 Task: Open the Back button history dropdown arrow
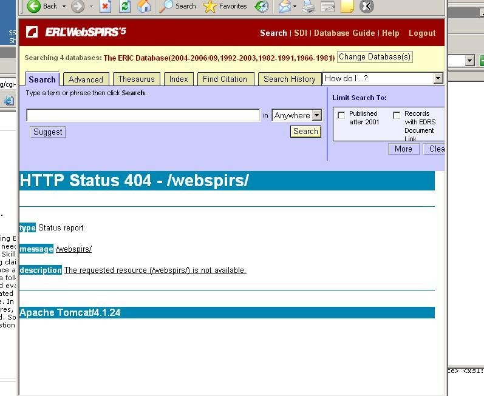pyautogui.click(x=64, y=6)
